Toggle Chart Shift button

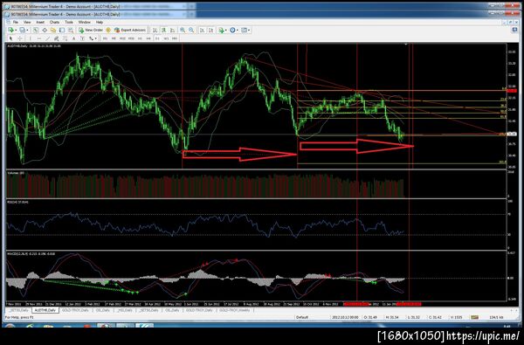click(210, 30)
